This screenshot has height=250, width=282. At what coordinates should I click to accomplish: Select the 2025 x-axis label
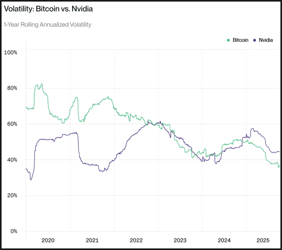tap(263, 240)
